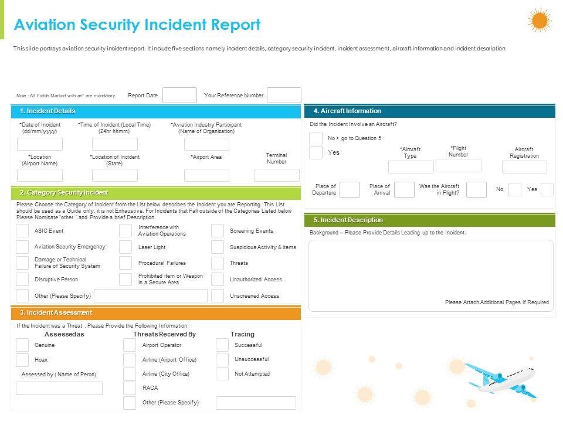563x422 pixels.
Task: Check the Airport Operator box
Action: [130, 345]
